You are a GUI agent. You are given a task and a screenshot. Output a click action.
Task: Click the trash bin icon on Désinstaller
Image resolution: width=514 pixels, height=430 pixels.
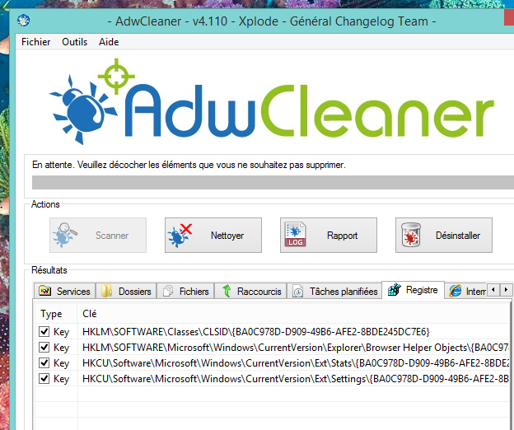point(411,235)
